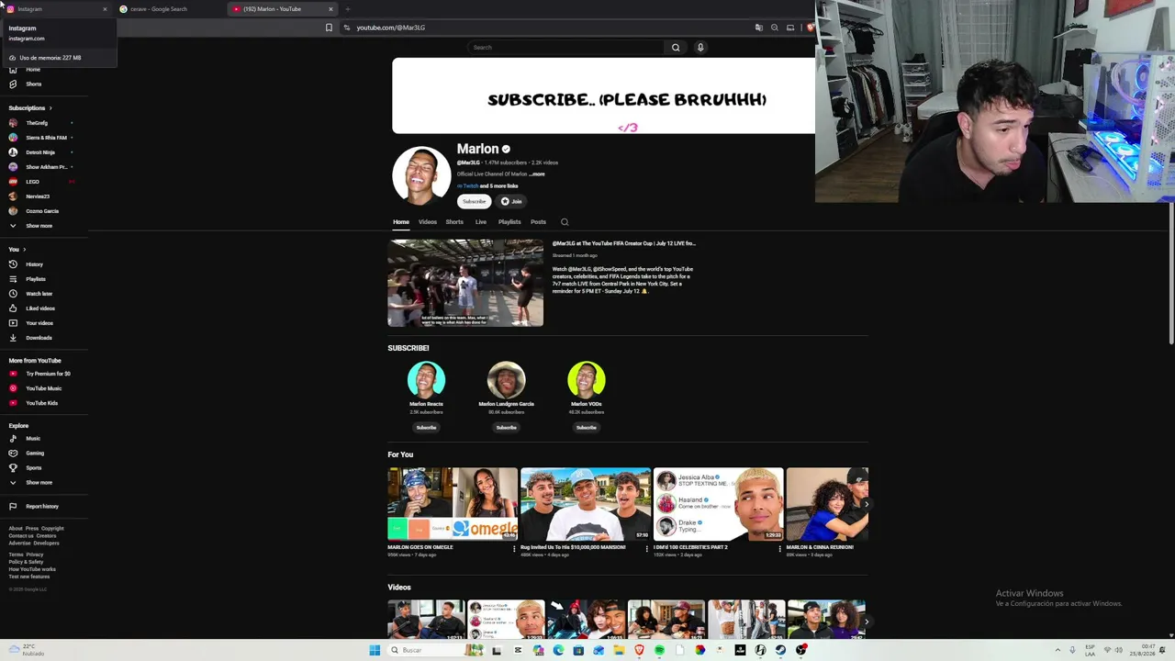Subscribe to Marlon Reacts channel
The image size is (1175, 661).
pos(426,428)
